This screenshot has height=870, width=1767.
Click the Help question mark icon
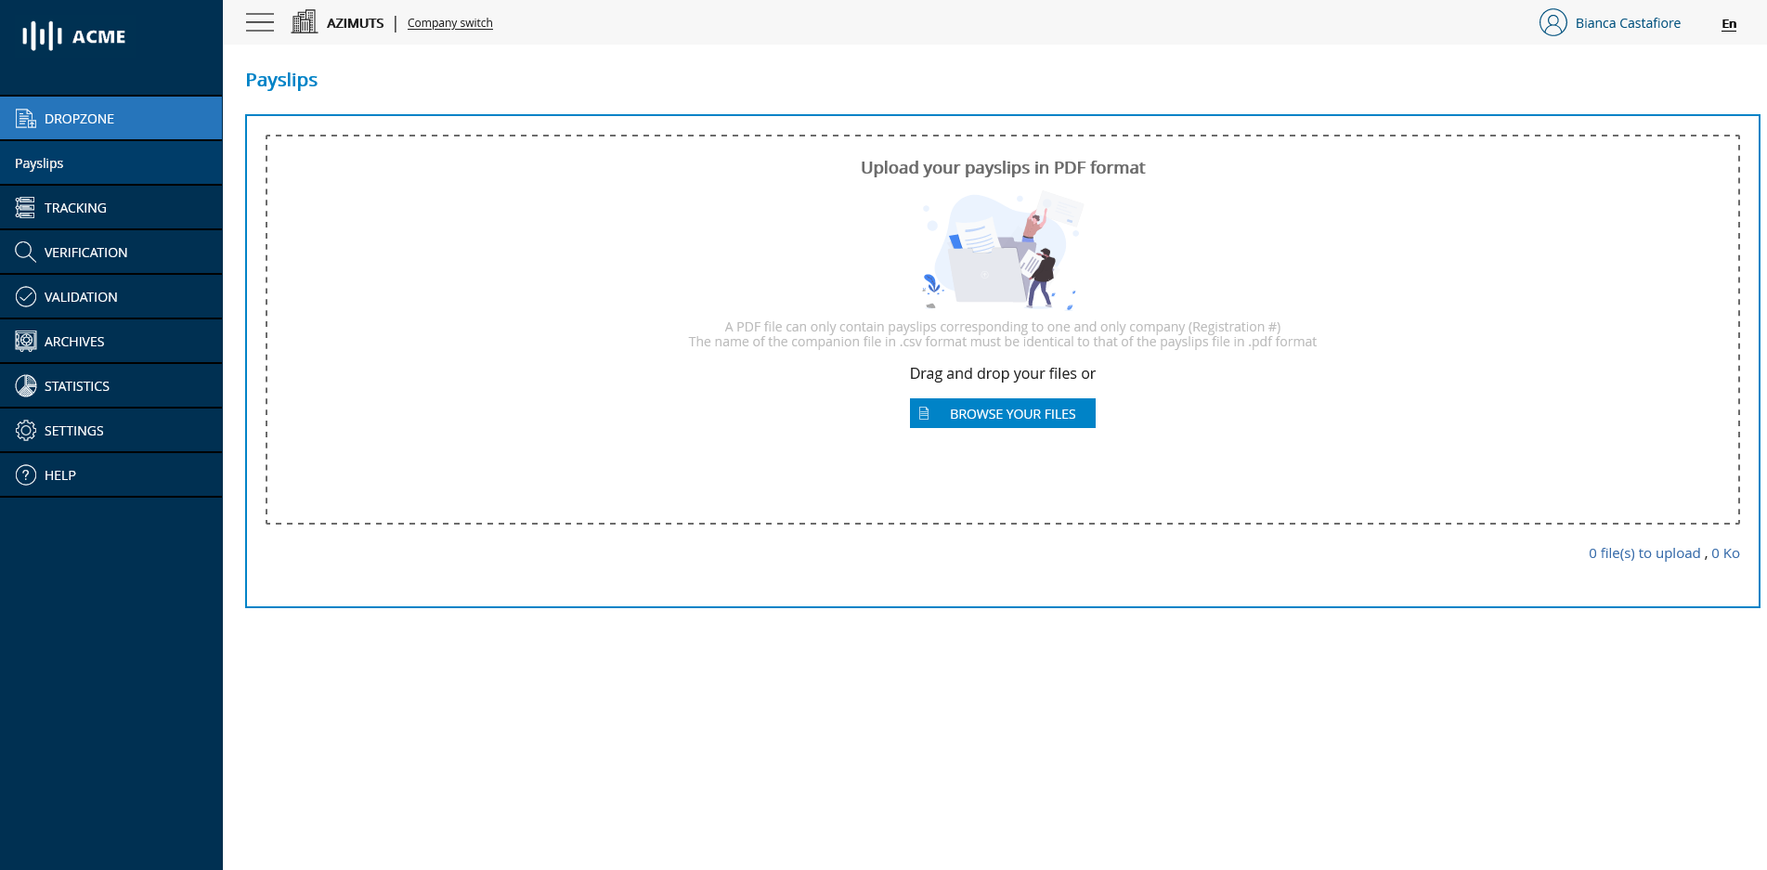[x=25, y=474]
